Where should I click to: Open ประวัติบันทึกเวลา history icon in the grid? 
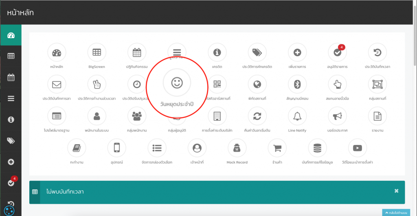click(x=377, y=52)
